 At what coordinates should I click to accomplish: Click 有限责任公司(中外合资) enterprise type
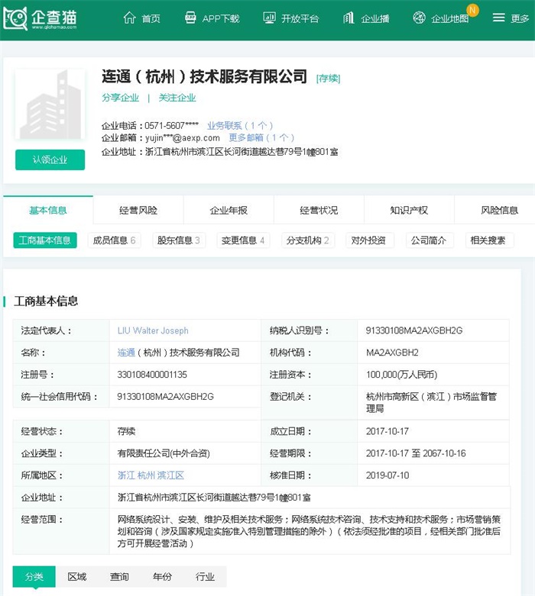[x=164, y=453]
